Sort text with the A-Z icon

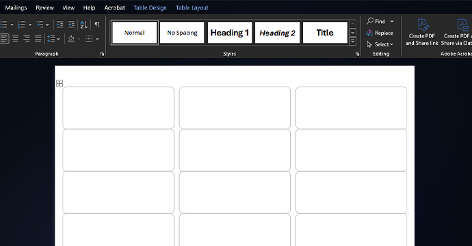click(83, 25)
